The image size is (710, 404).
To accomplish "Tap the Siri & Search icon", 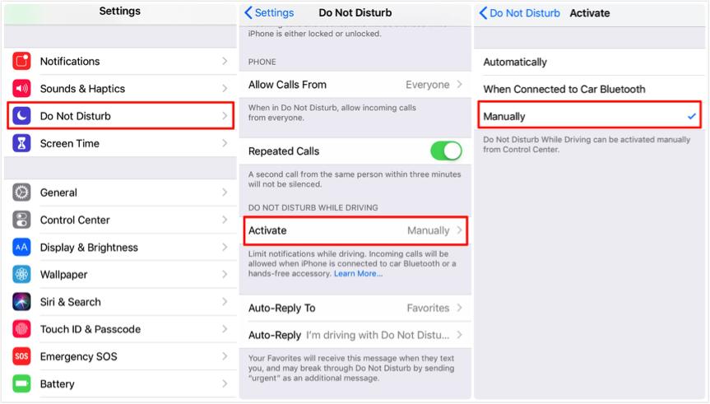I will [x=22, y=302].
